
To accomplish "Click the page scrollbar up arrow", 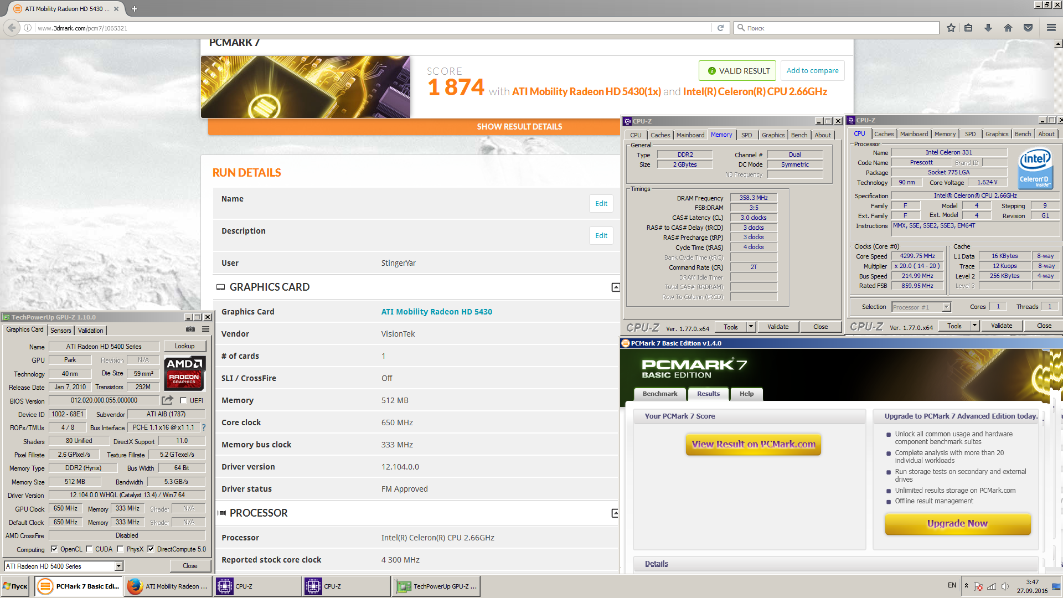I will pos(1058,44).
